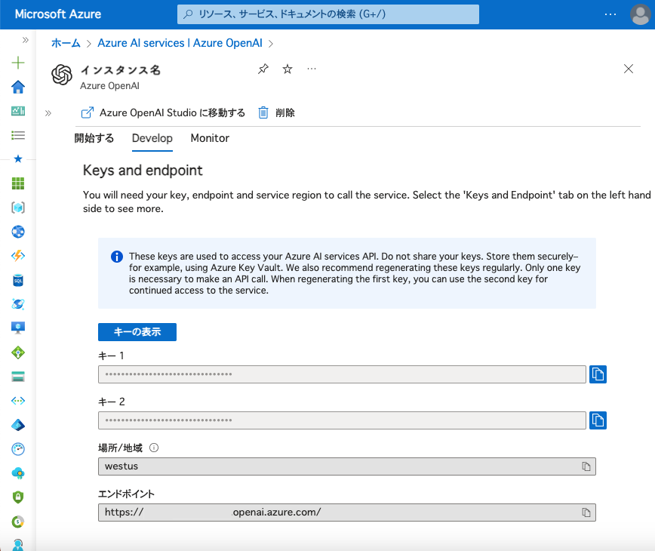Screen dimensions: 655x551
Task: Click the インスタンス名 resource title
Action: (120, 69)
